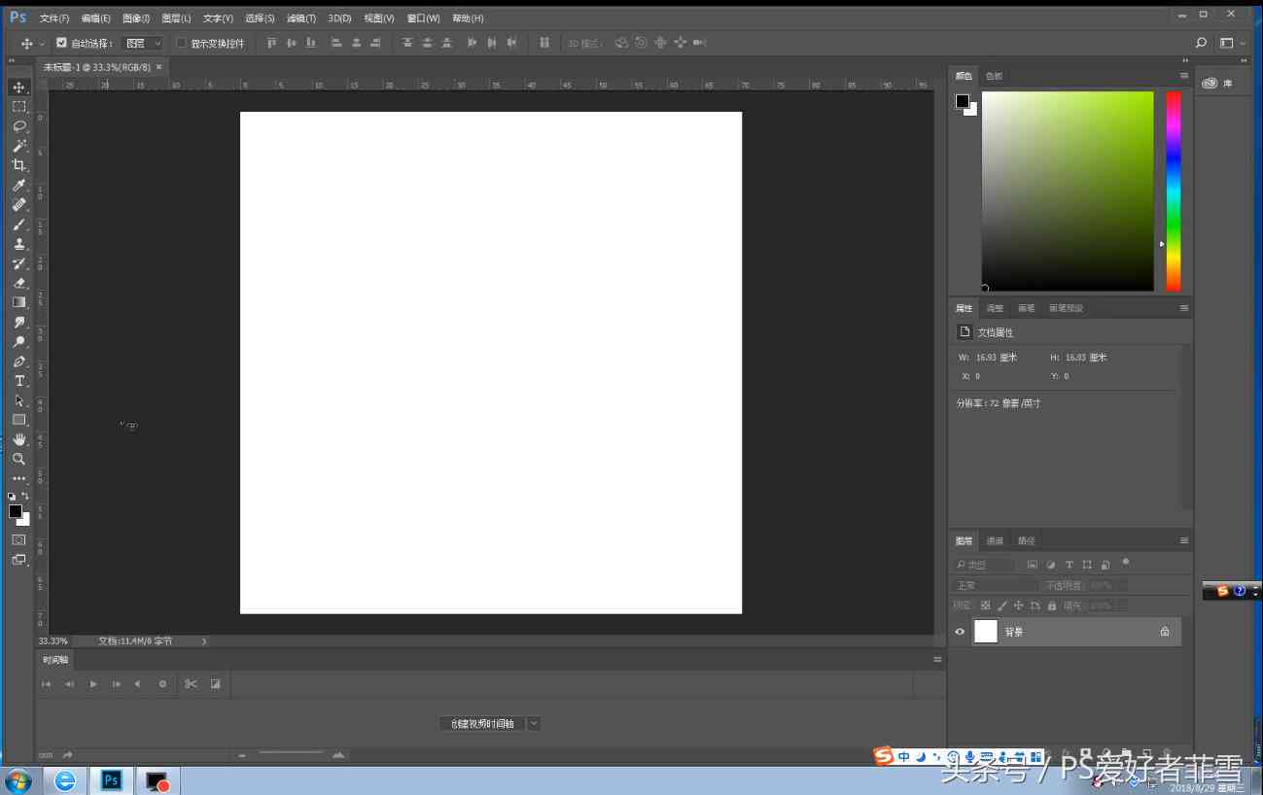Click the timeline play button
Image resolution: width=1263 pixels, height=795 pixels.
[x=93, y=684]
